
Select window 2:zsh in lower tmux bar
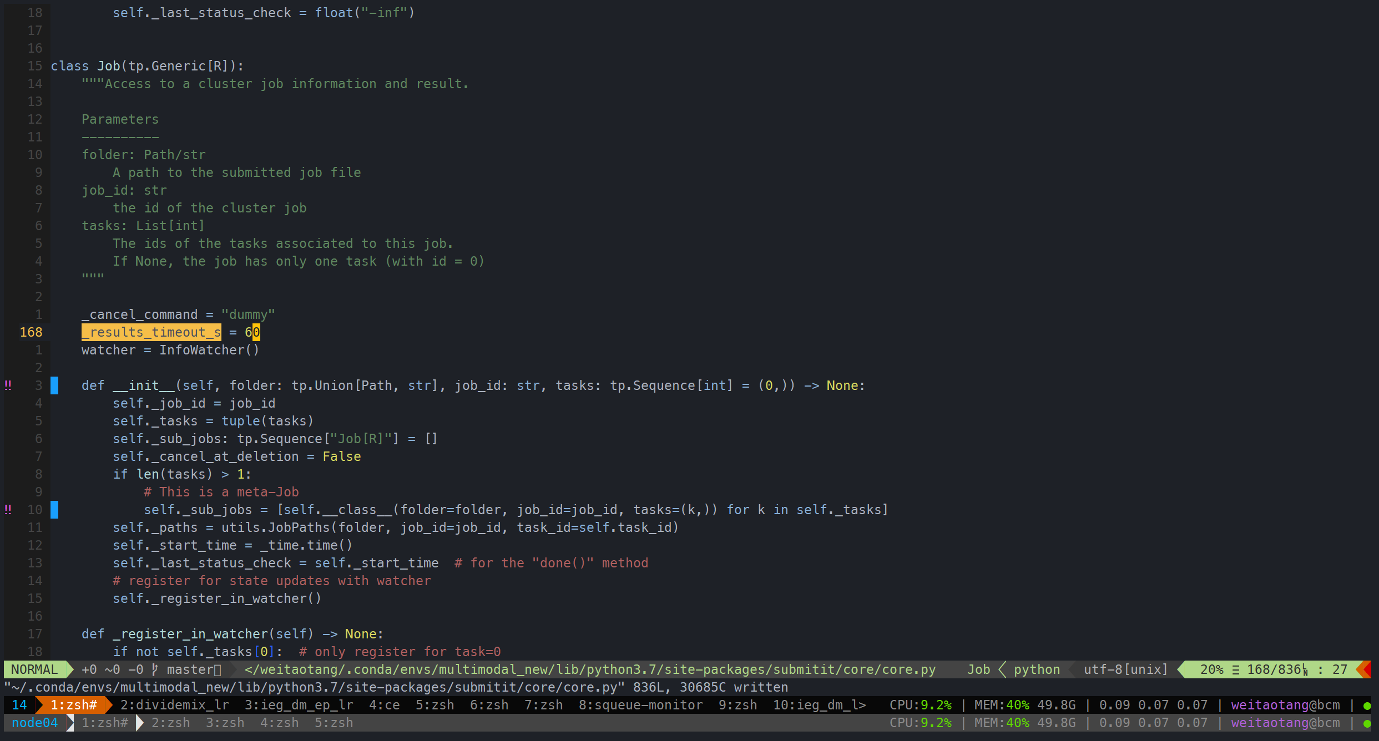point(171,723)
